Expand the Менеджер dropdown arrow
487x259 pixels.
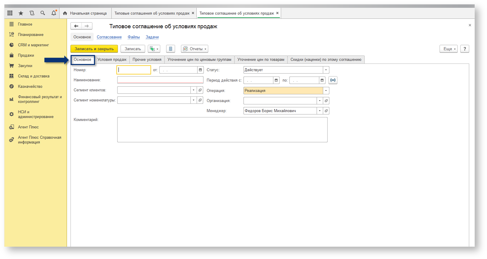(x=320, y=111)
